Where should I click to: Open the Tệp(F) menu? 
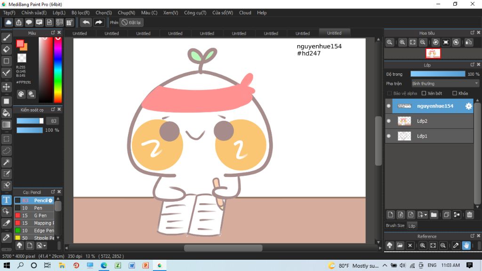point(9,13)
